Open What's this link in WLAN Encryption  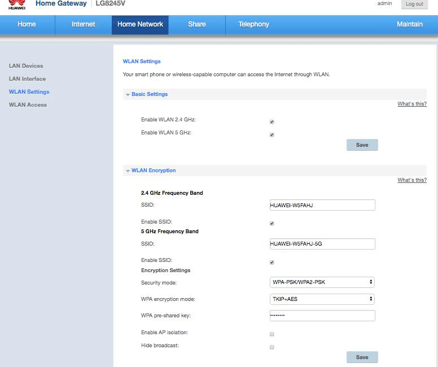(411, 180)
